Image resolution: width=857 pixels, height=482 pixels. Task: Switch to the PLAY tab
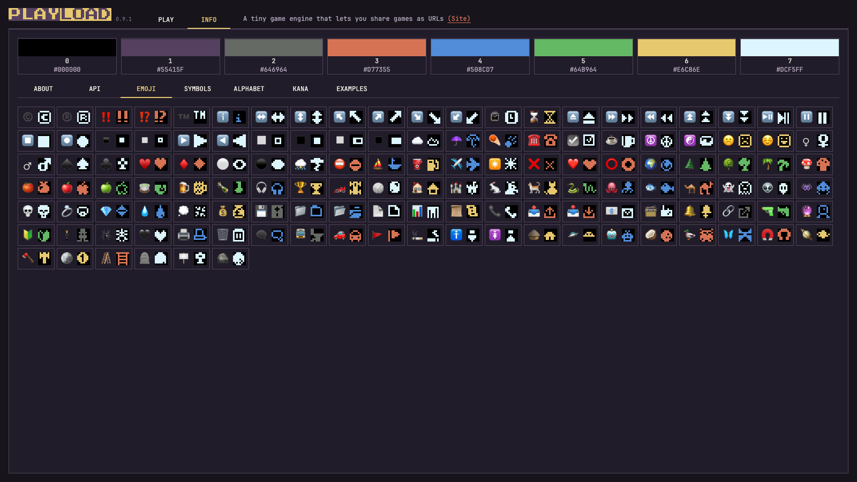click(166, 20)
